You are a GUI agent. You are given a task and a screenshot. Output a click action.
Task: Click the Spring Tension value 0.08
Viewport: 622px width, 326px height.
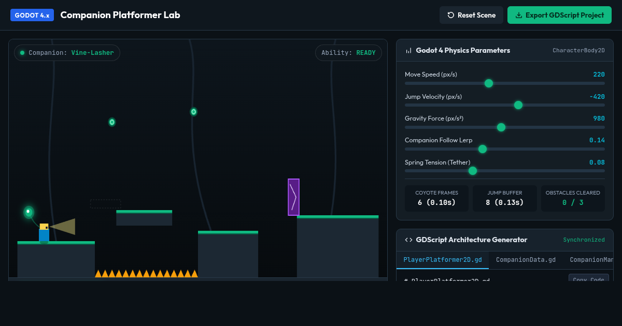[x=597, y=162]
